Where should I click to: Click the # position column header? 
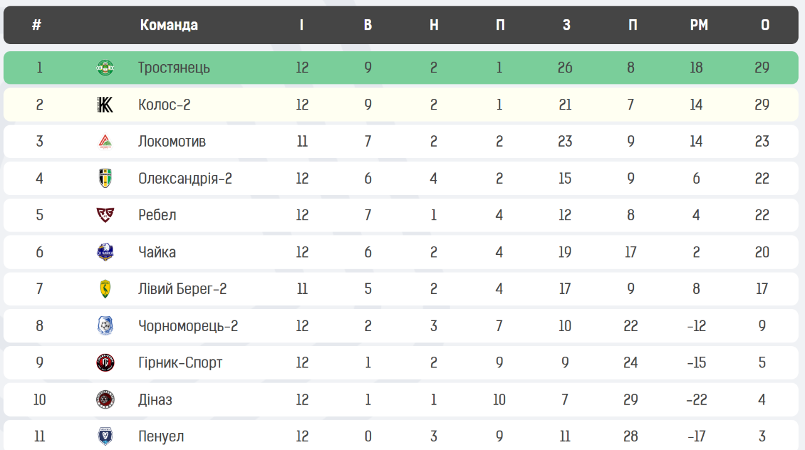(x=37, y=25)
